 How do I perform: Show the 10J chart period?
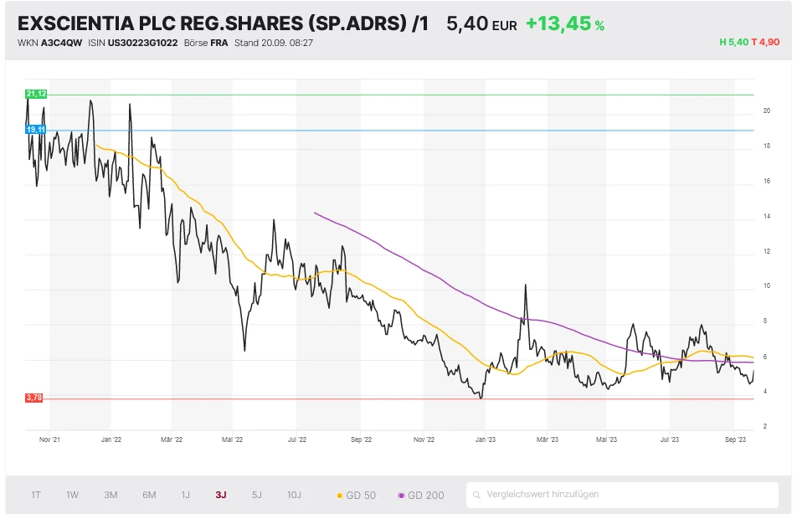(294, 495)
